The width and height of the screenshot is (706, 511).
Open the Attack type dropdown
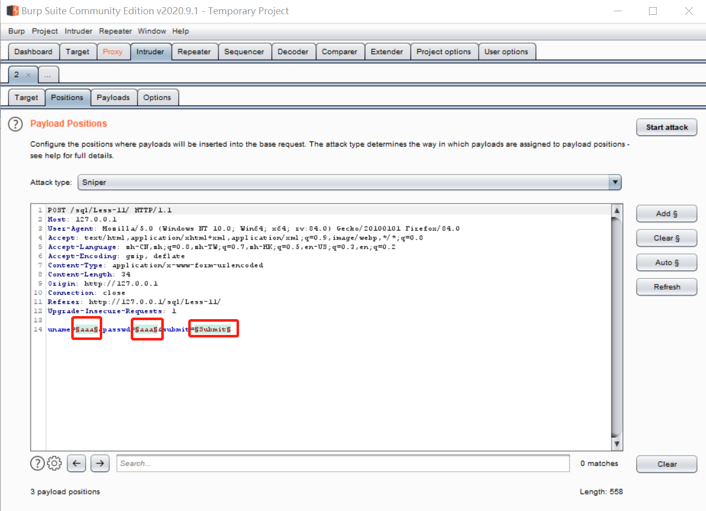pyautogui.click(x=349, y=182)
